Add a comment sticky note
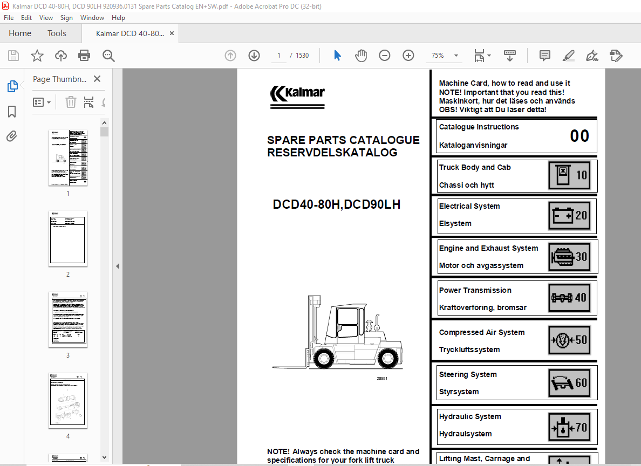Image resolution: width=641 pixels, height=466 pixels. pyautogui.click(x=545, y=56)
